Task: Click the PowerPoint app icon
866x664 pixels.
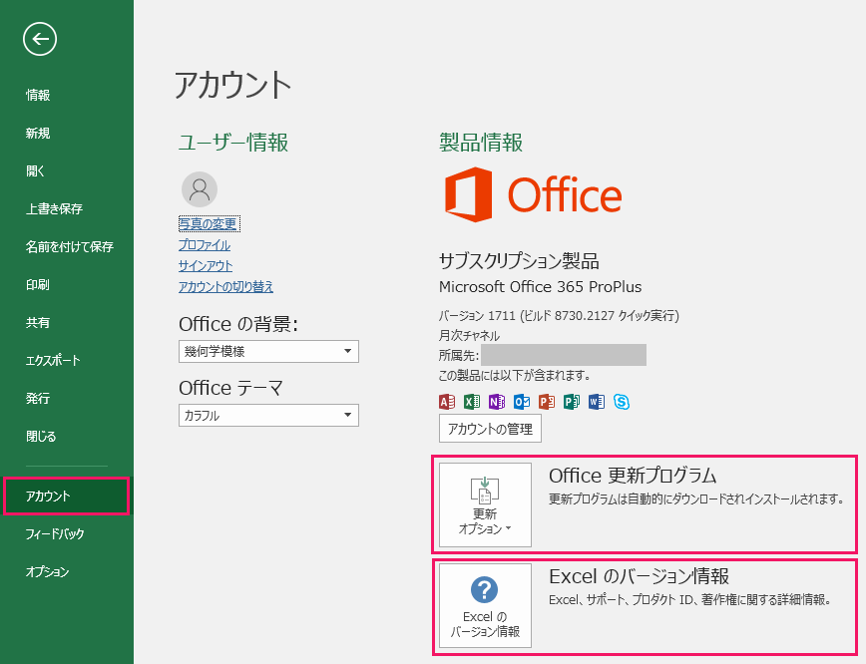Action: point(546,402)
